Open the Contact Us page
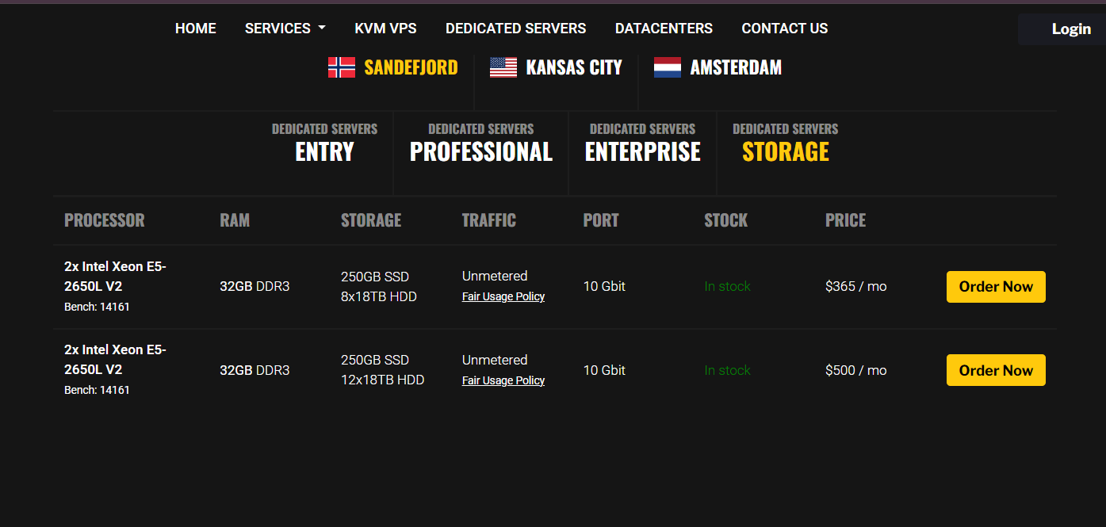 tap(785, 29)
